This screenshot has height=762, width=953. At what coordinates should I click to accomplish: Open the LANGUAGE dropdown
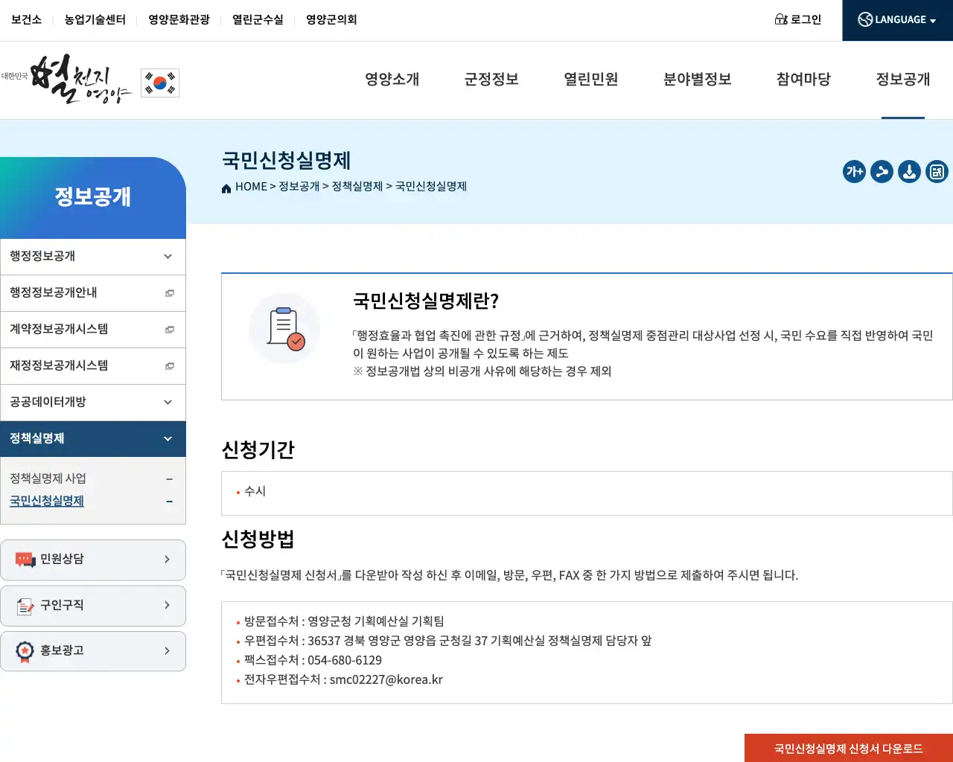pos(897,20)
